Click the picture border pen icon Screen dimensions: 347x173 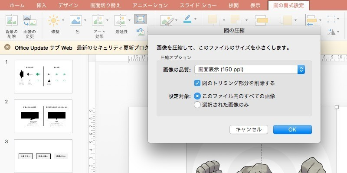[187, 19]
